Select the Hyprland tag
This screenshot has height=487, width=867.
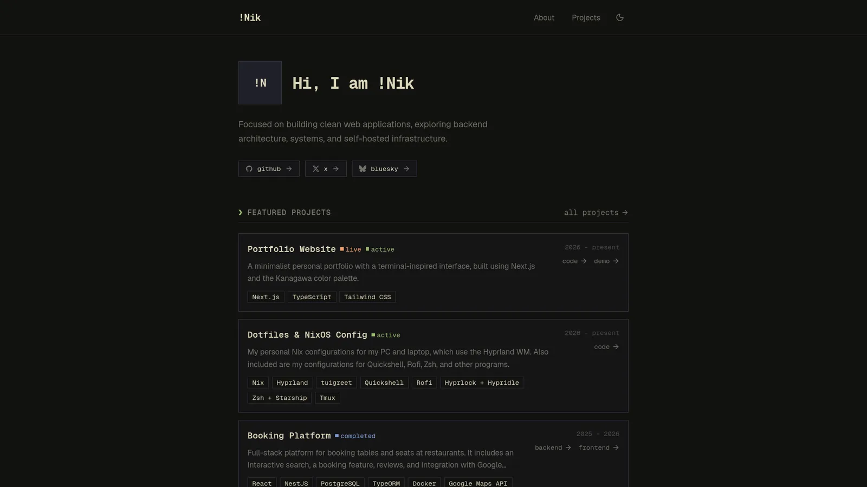click(292, 383)
